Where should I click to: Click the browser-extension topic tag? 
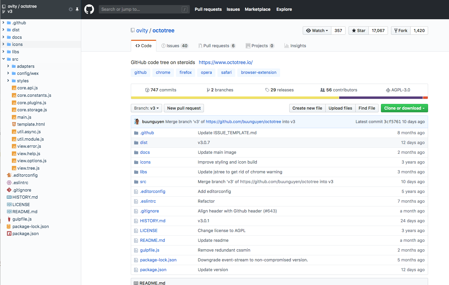(259, 73)
